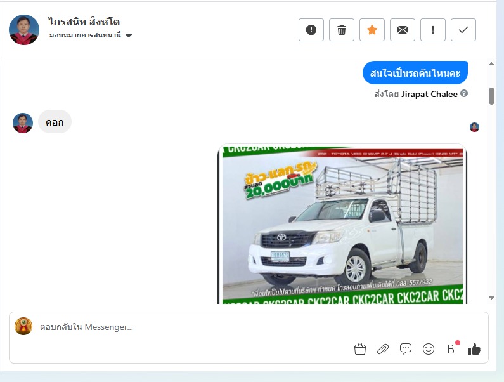This screenshot has width=504, height=382.
Task: Toggle the orange star follow-up icon
Action: tap(372, 30)
